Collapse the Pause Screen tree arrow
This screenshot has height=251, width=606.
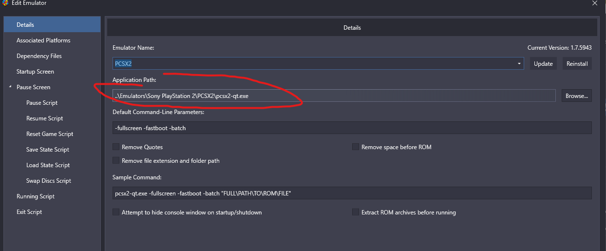pyautogui.click(x=10, y=87)
